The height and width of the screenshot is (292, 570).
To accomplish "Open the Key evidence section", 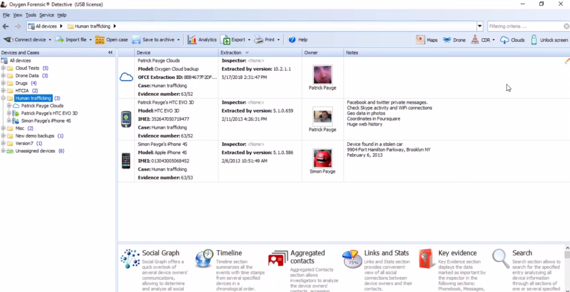I will coord(457,253).
